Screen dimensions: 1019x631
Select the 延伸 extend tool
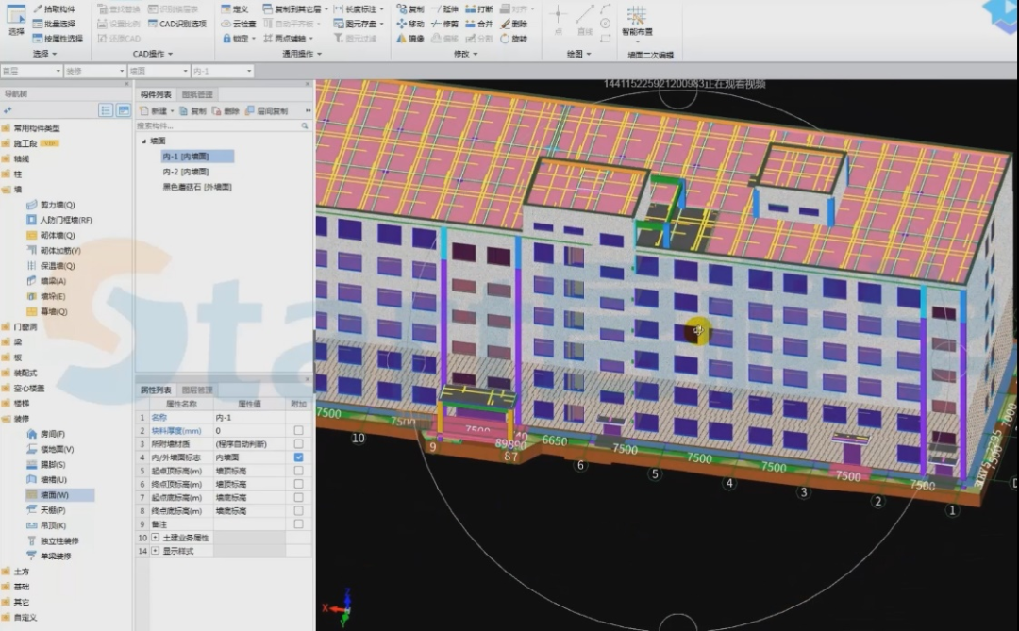[444, 9]
